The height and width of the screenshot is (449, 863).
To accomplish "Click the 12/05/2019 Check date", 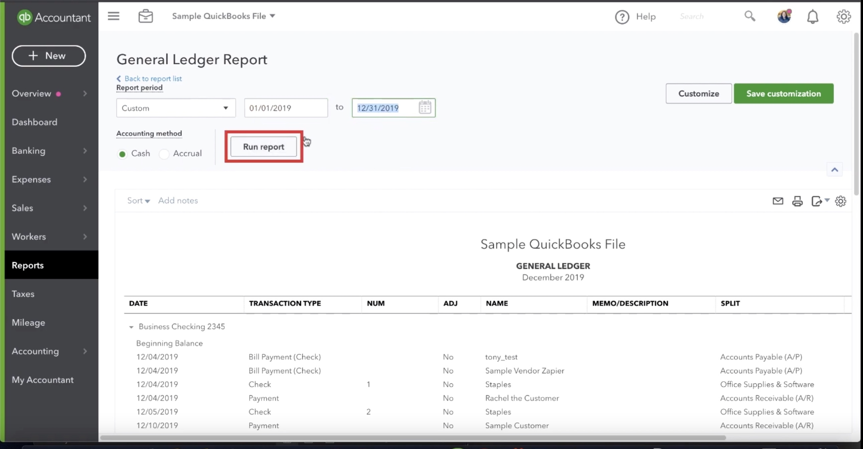I will tap(157, 412).
